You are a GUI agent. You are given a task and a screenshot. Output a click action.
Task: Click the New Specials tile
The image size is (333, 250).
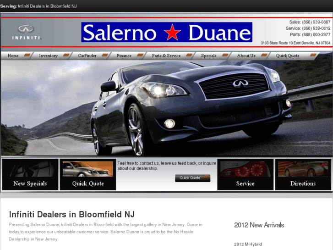pos(30,174)
